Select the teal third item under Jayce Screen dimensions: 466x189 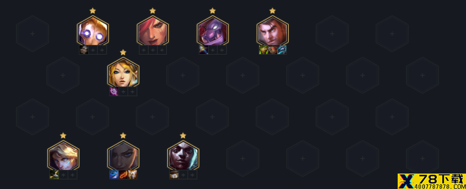282,50
